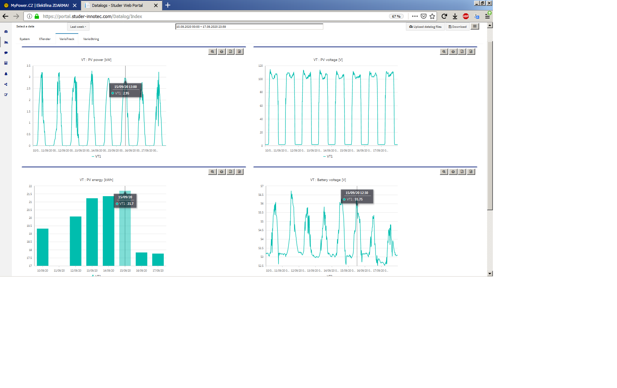
Task: Click the Download button
Action: pos(458,27)
